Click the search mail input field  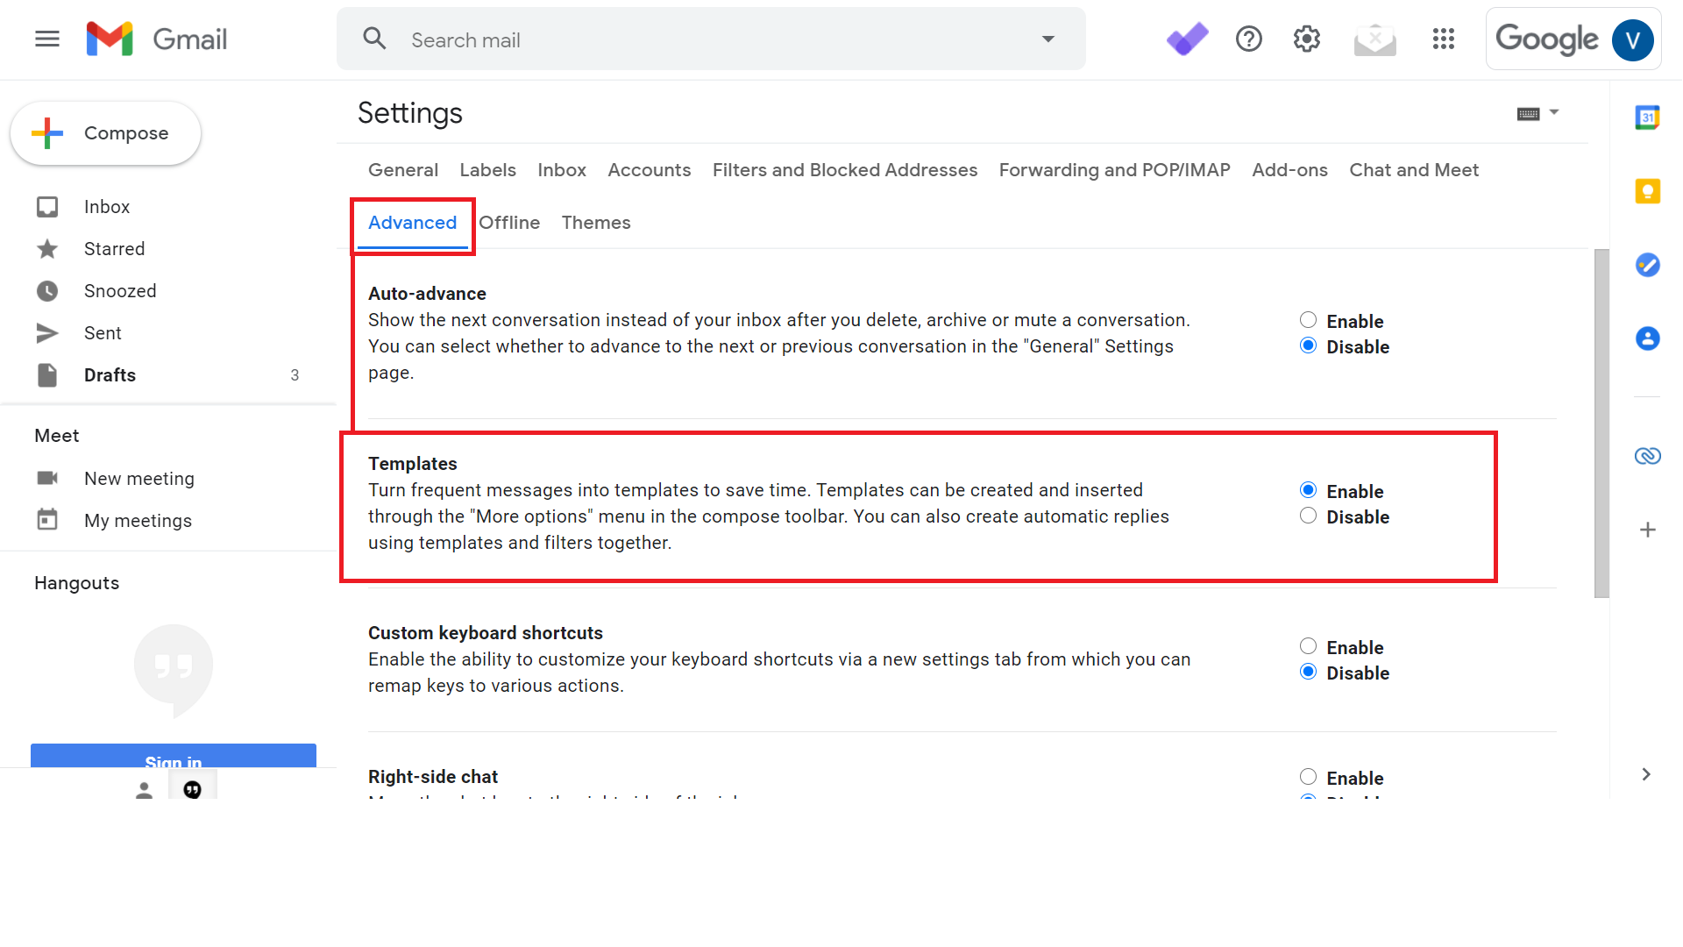tap(710, 40)
